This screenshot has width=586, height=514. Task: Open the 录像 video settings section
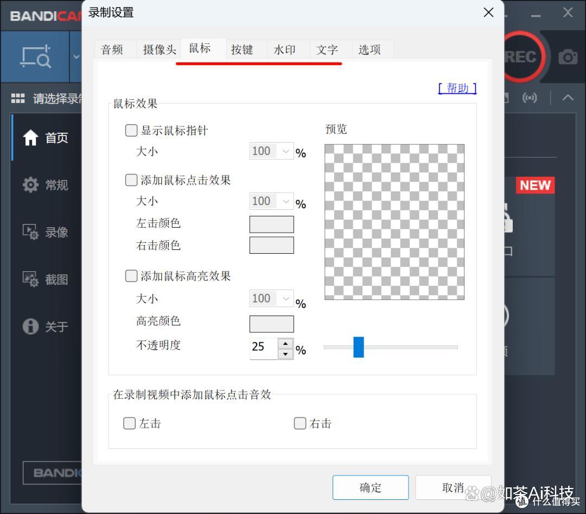[46, 232]
